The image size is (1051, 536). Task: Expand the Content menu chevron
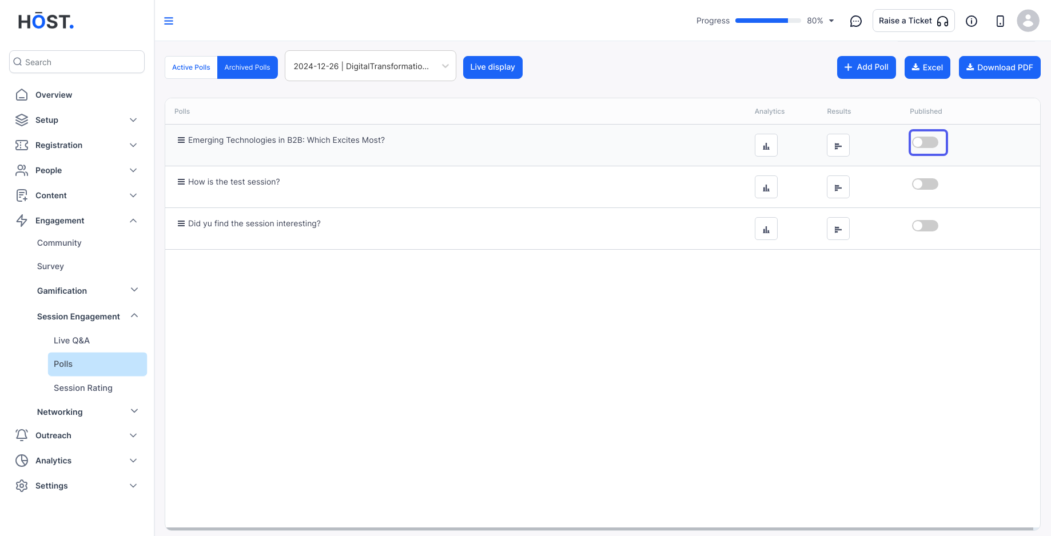click(x=133, y=195)
